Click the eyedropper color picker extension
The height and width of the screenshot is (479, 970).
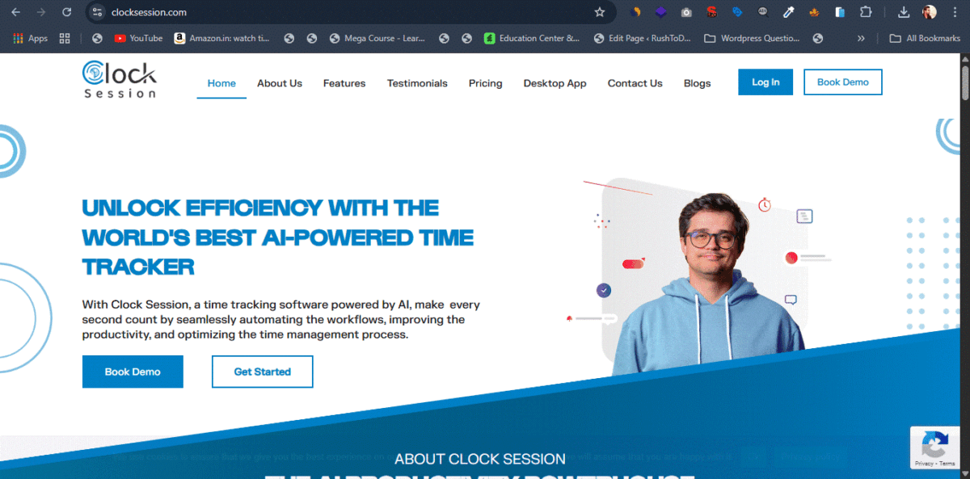789,12
